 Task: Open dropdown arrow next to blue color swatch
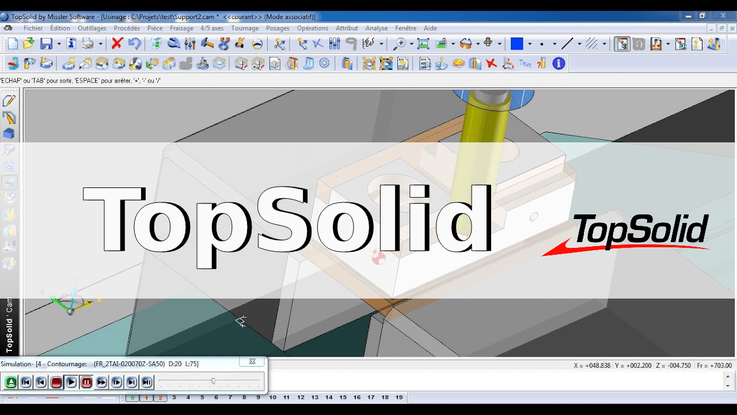530,44
